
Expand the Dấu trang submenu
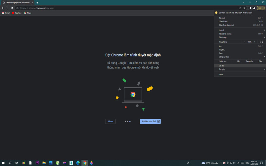(x=240, y=37)
